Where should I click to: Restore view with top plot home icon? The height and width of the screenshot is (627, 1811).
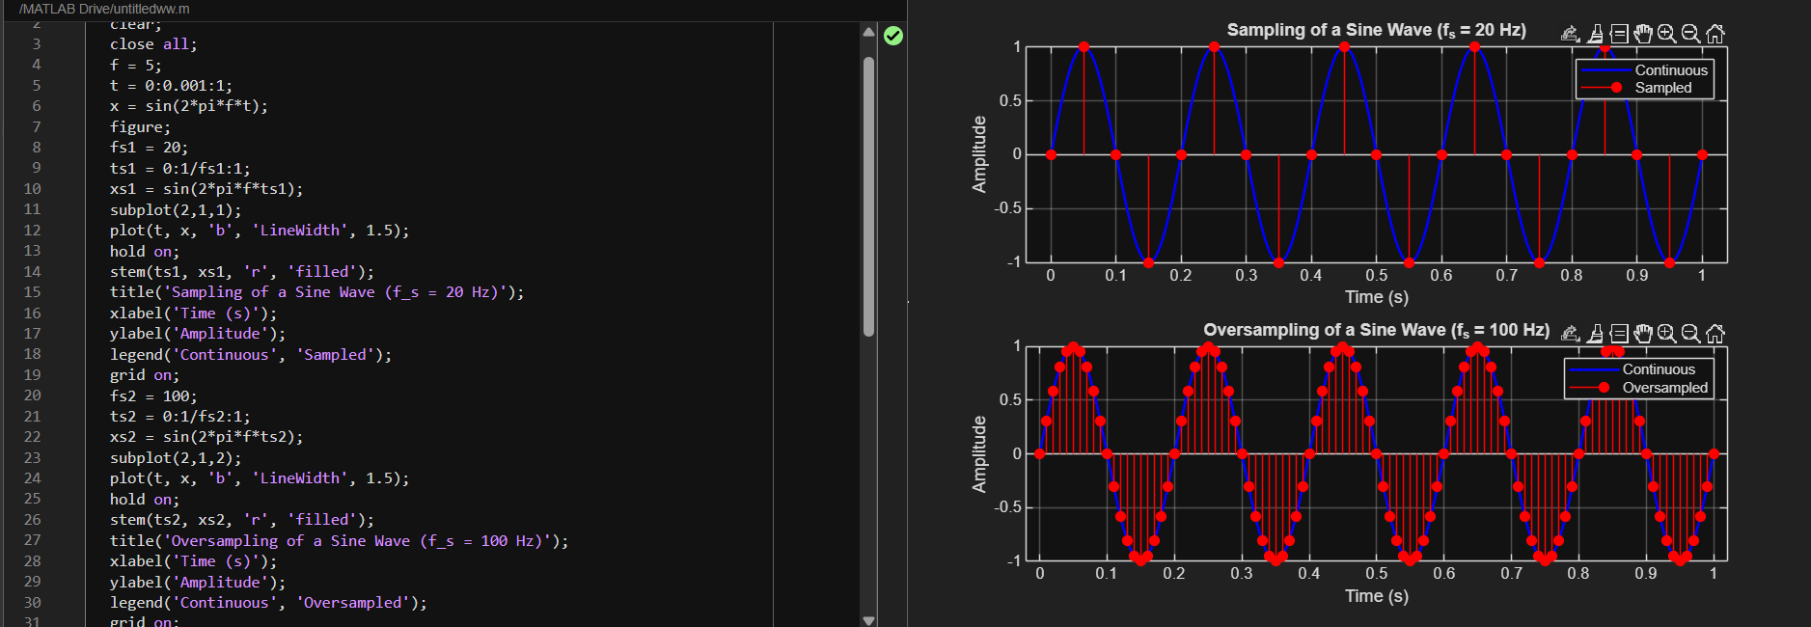click(x=1715, y=34)
